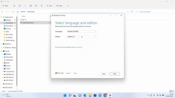Image resolution: width=175 pixels, height=98 pixels.
Task: Open the Language dropdown showing français (Canada)
Action: 82,32
